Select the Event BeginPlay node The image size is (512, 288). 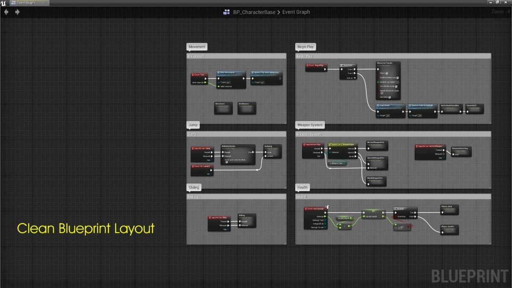[317, 67]
